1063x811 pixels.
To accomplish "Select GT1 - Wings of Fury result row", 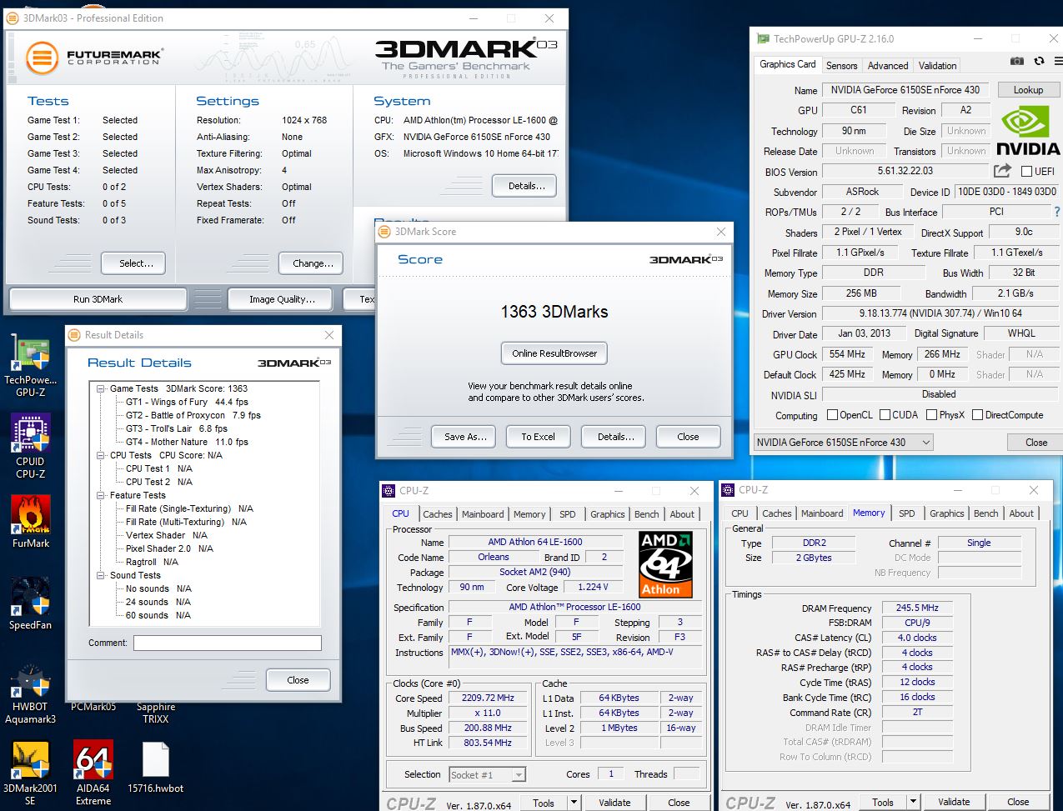I will tap(187, 402).
